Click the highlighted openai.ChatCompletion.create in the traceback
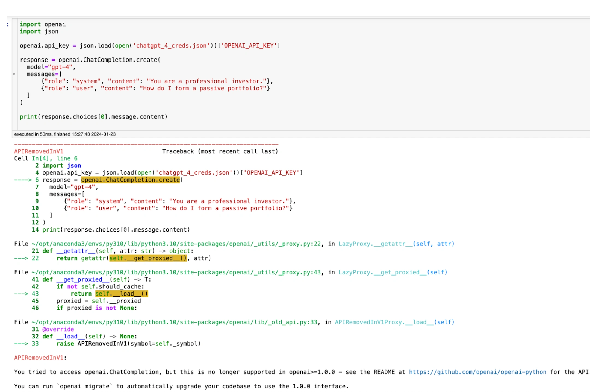Screen dimensions: 590x392 tap(131, 180)
